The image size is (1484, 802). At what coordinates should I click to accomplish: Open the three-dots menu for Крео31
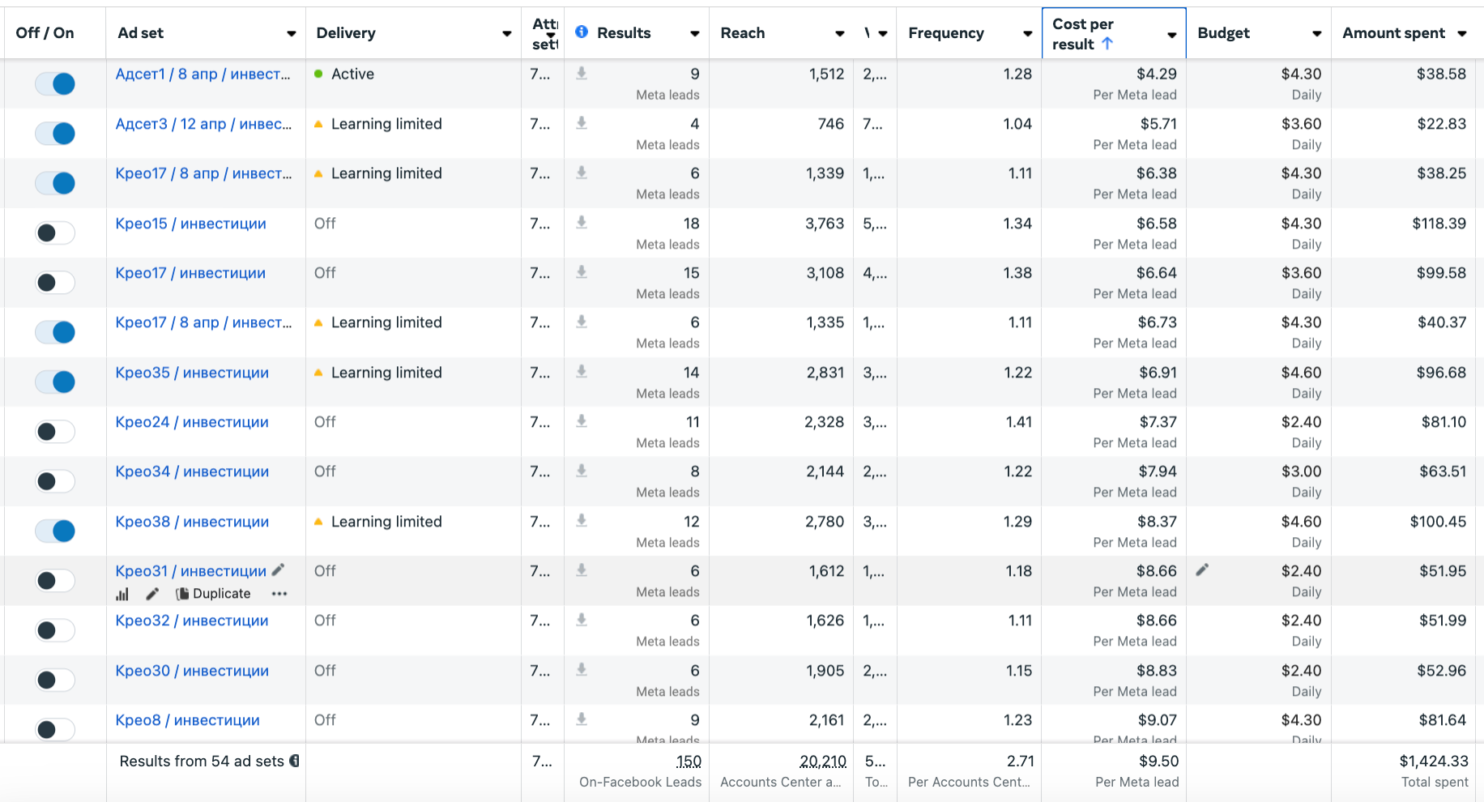pos(279,594)
